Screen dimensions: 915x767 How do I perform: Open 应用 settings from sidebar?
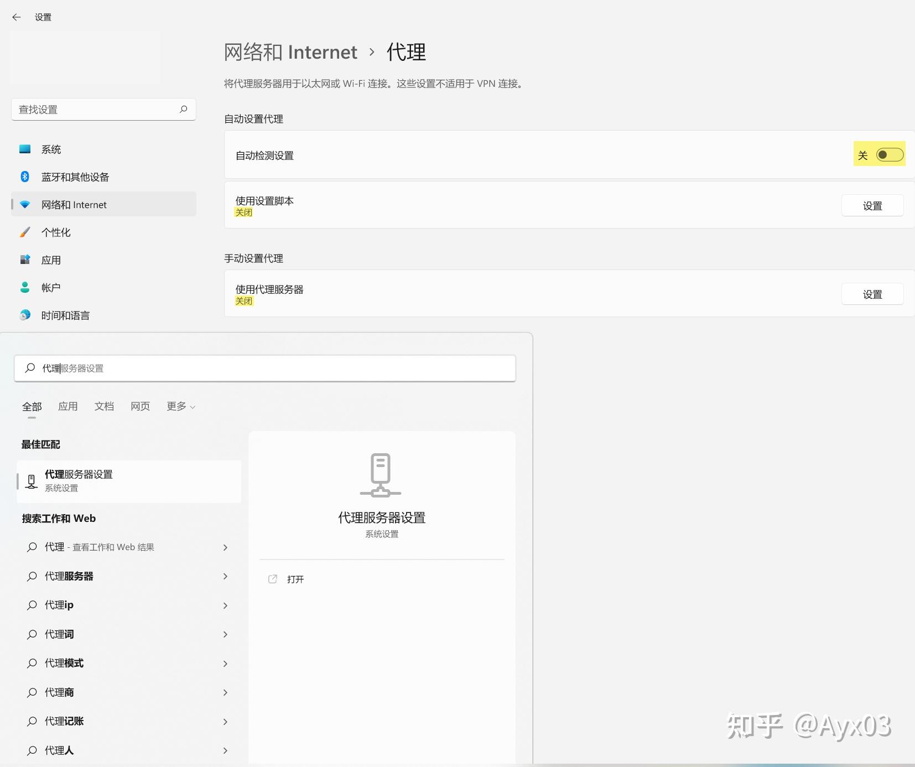[51, 260]
